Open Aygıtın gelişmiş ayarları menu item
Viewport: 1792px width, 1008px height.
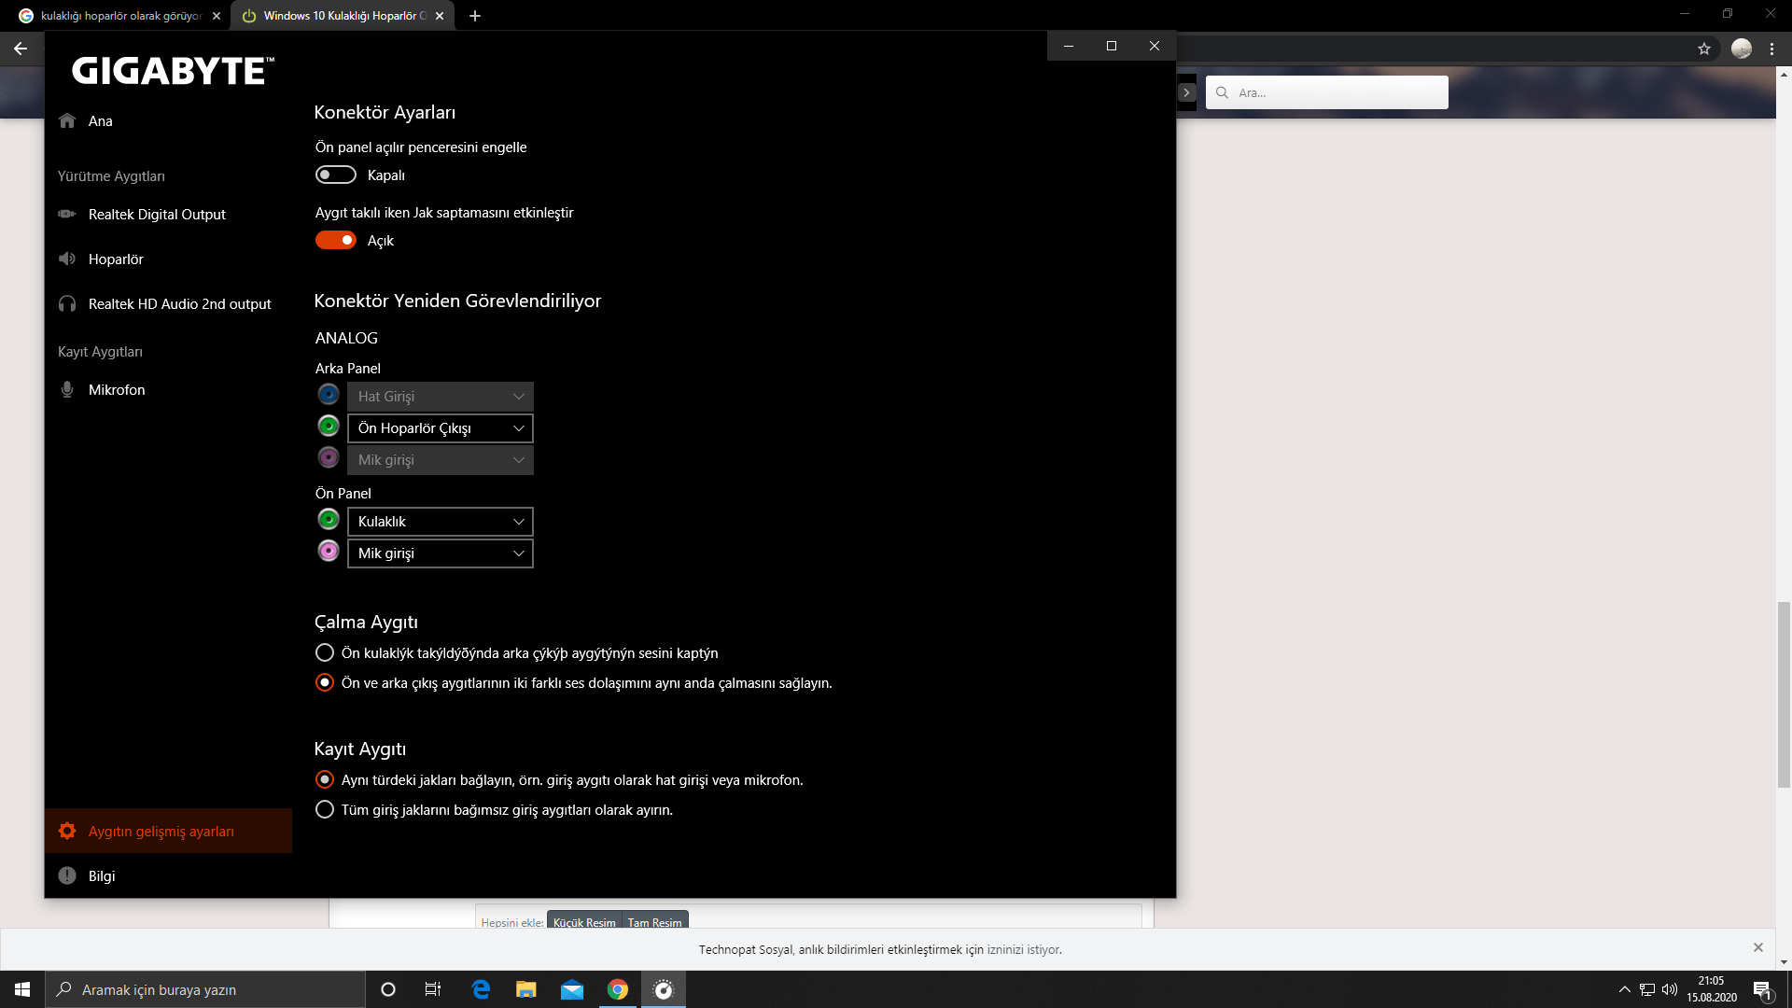(161, 831)
